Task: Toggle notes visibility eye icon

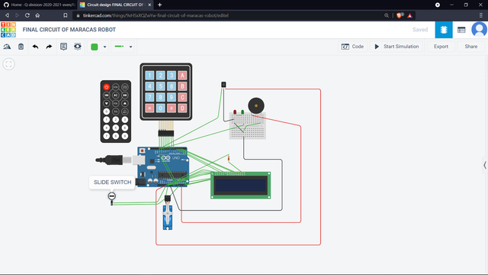Action: (x=78, y=47)
